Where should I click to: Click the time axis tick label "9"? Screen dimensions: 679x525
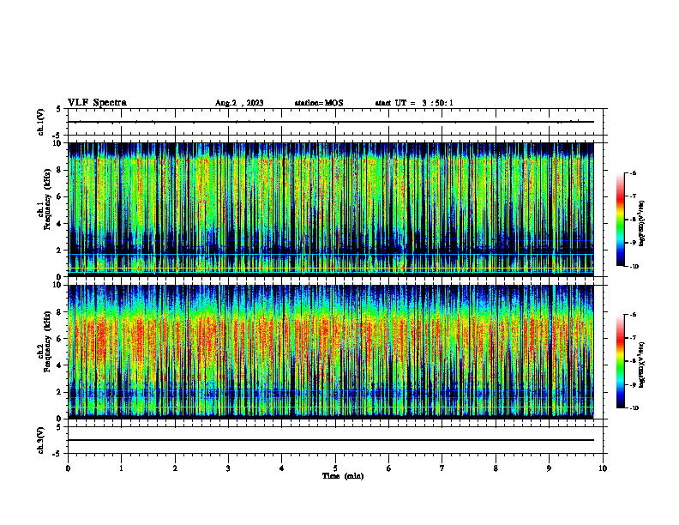(x=549, y=468)
